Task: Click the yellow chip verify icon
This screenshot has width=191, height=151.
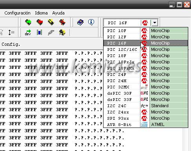Action: click(51, 22)
